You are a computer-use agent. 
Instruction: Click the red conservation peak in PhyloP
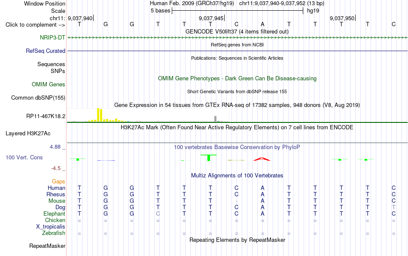[262, 159]
